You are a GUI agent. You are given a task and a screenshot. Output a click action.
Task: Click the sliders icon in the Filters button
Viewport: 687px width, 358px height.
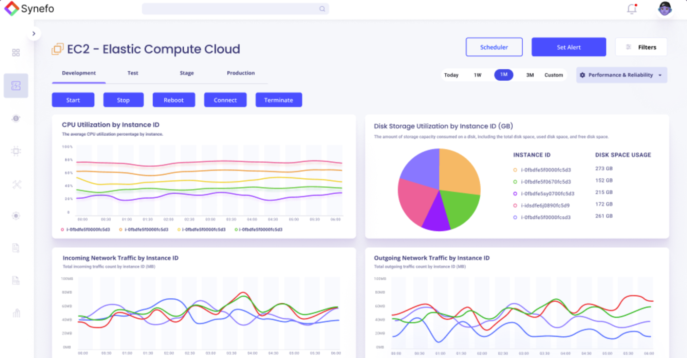coord(628,47)
